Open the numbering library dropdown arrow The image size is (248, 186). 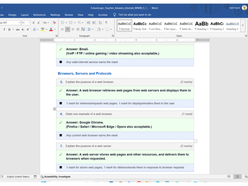tap(75, 23)
